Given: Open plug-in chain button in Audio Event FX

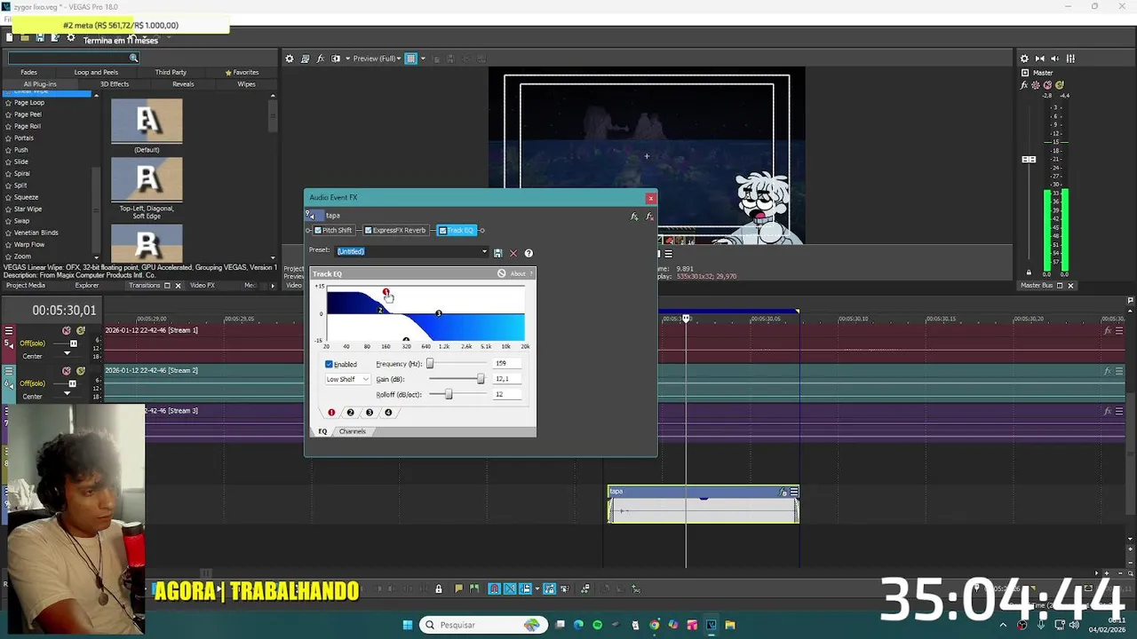Looking at the screenshot, I should tap(634, 217).
